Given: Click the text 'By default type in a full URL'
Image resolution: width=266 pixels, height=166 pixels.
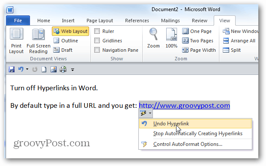Looking at the screenshot, I should [x=54, y=106].
